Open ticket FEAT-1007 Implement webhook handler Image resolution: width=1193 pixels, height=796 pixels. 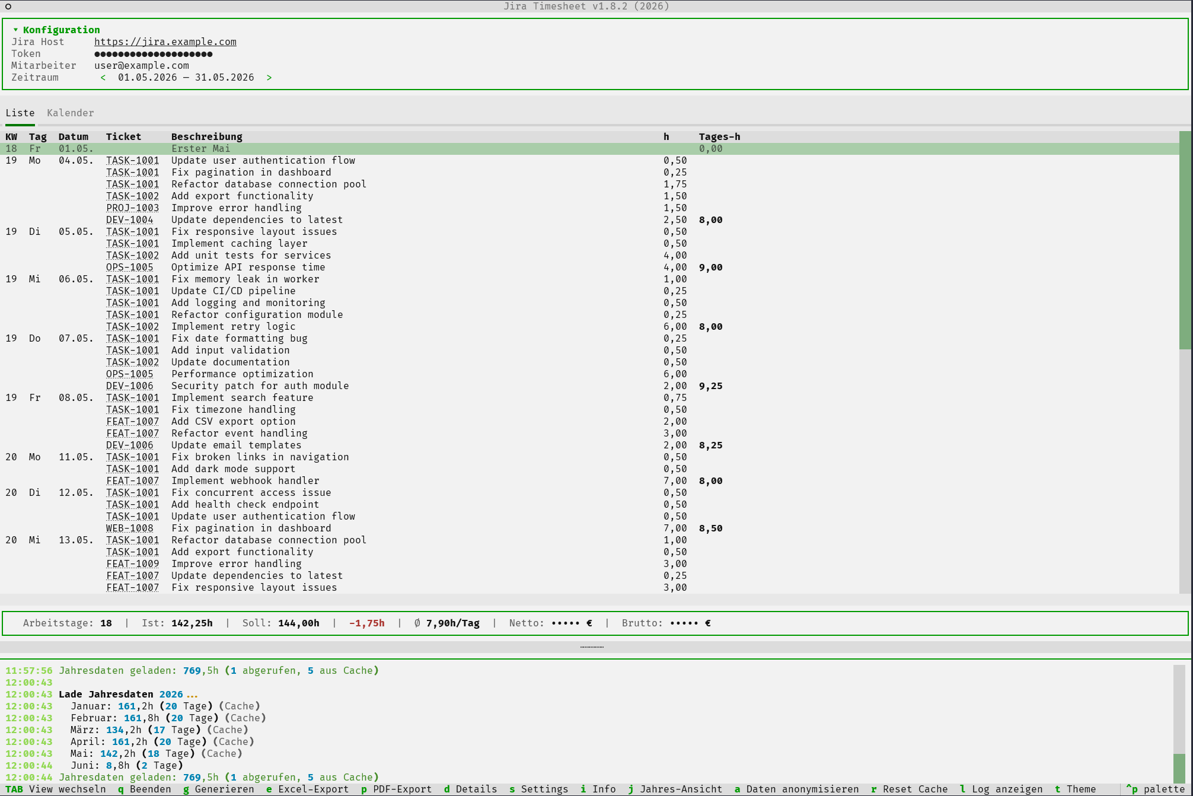[133, 481]
